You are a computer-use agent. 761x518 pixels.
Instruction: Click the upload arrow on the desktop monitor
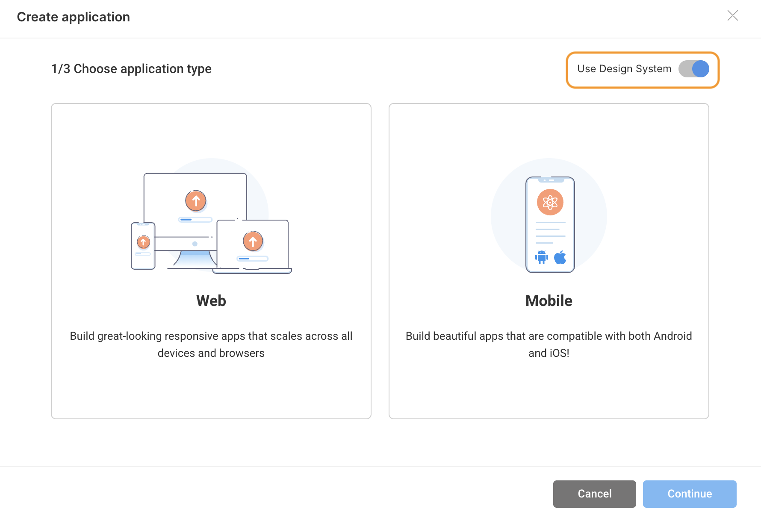point(196,200)
